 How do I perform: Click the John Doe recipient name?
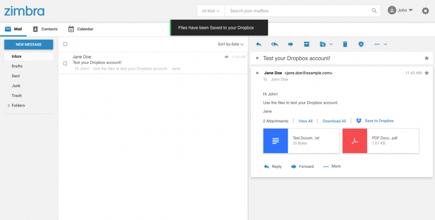(x=279, y=79)
